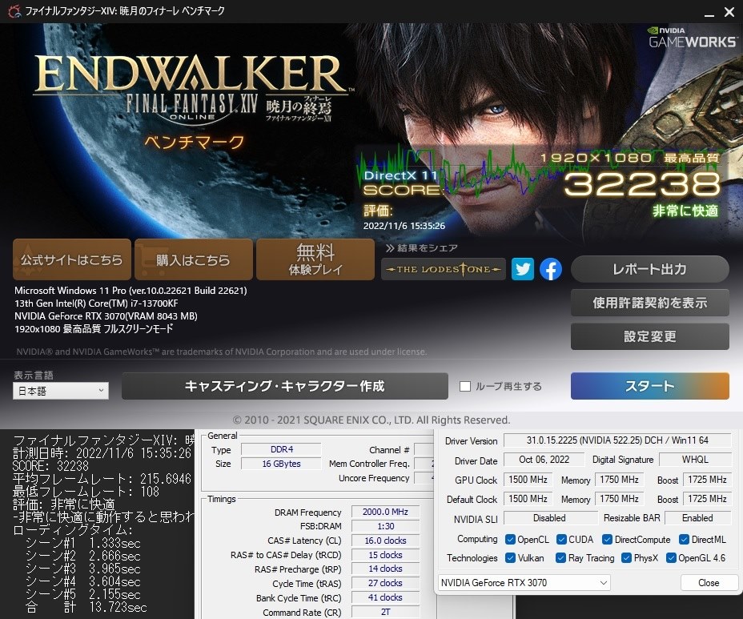Close the benchmark window

click(x=729, y=12)
